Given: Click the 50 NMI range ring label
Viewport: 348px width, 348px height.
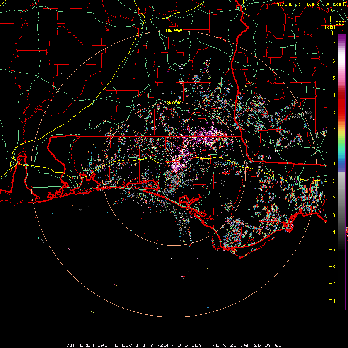Looking at the screenshot, I should pos(174,102).
